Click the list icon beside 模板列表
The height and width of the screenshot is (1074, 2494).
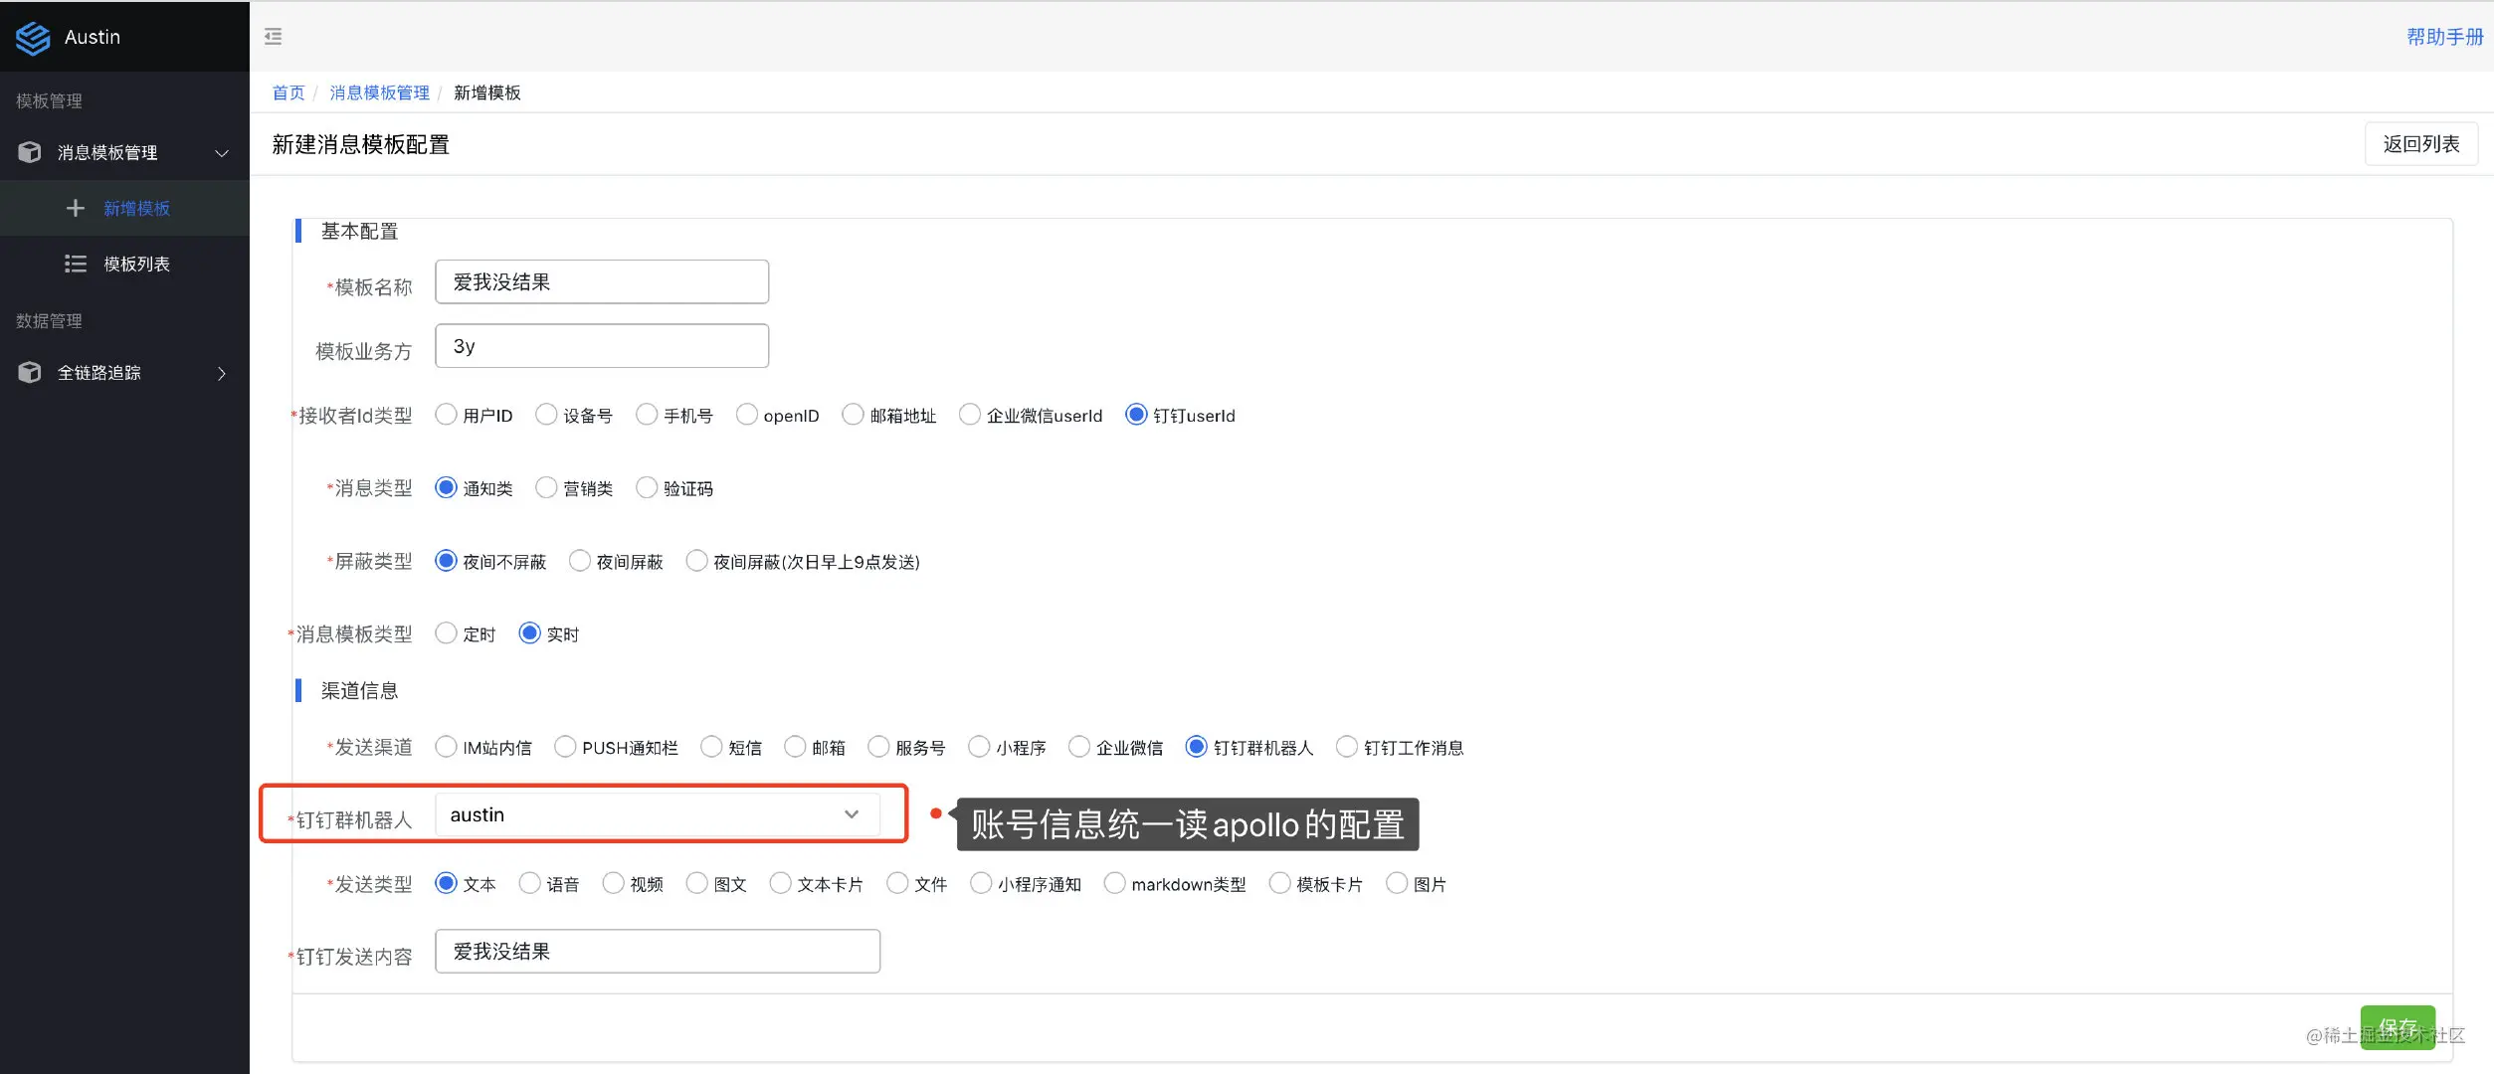76,264
